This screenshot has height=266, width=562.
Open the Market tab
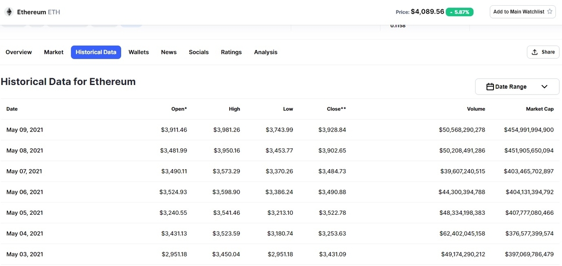[54, 52]
